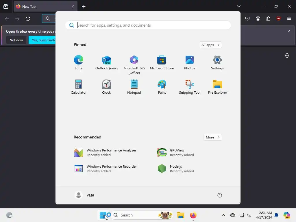Close the New Tab tab in Firefox
Screen dimensions: 296x222
point(73,6)
